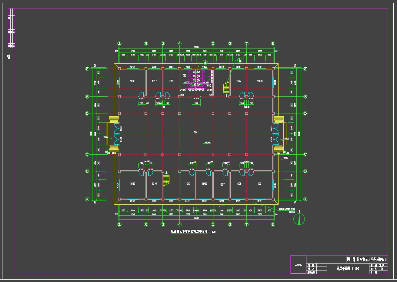
Task: Click grid axis bubble 4 above the plan
Action: point(179,44)
